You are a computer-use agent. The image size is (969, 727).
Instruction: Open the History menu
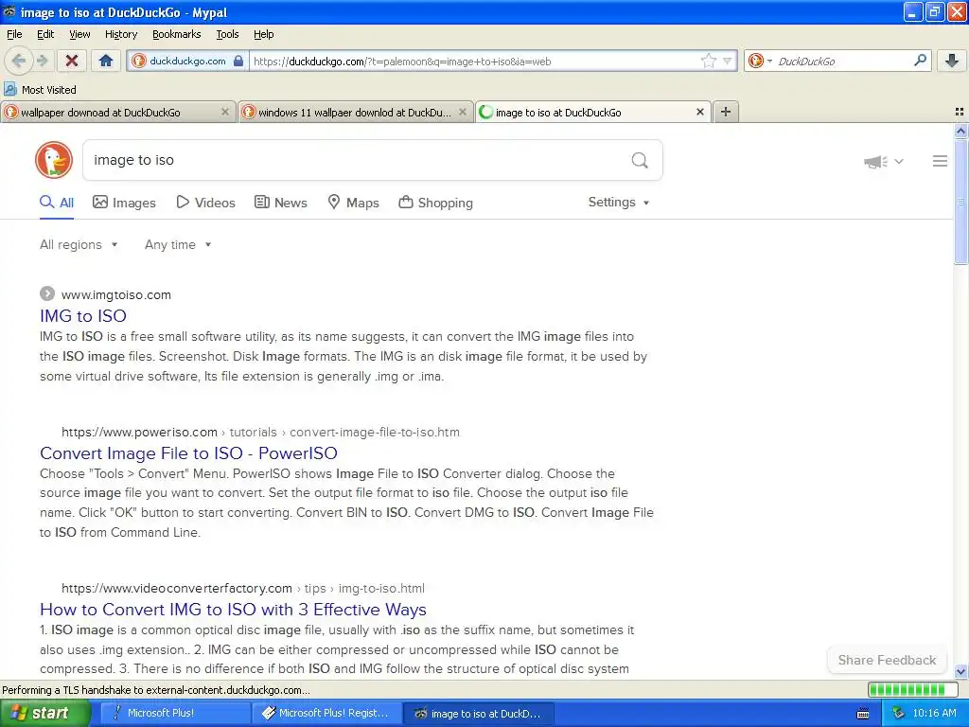tap(121, 34)
